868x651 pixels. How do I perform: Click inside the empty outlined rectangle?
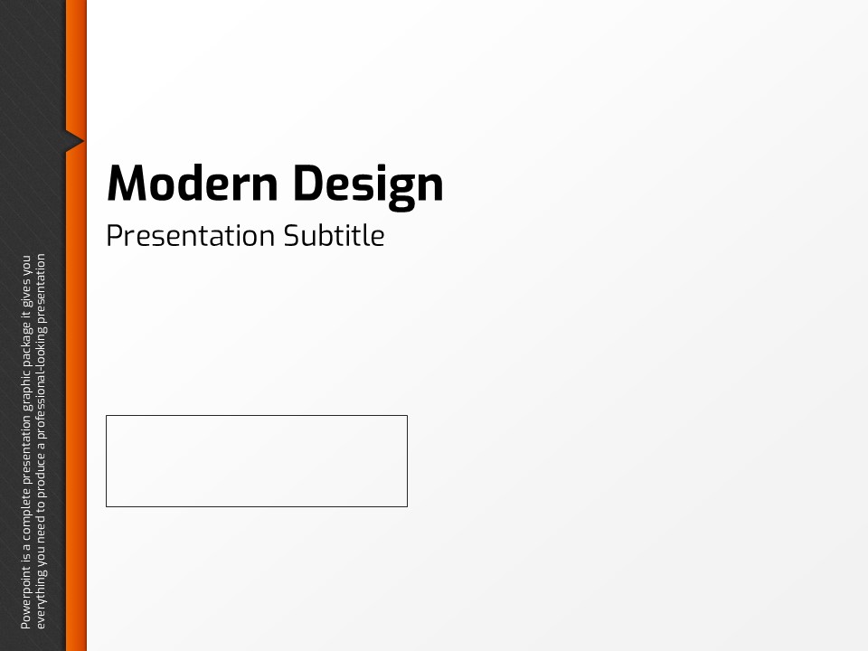(257, 461)
